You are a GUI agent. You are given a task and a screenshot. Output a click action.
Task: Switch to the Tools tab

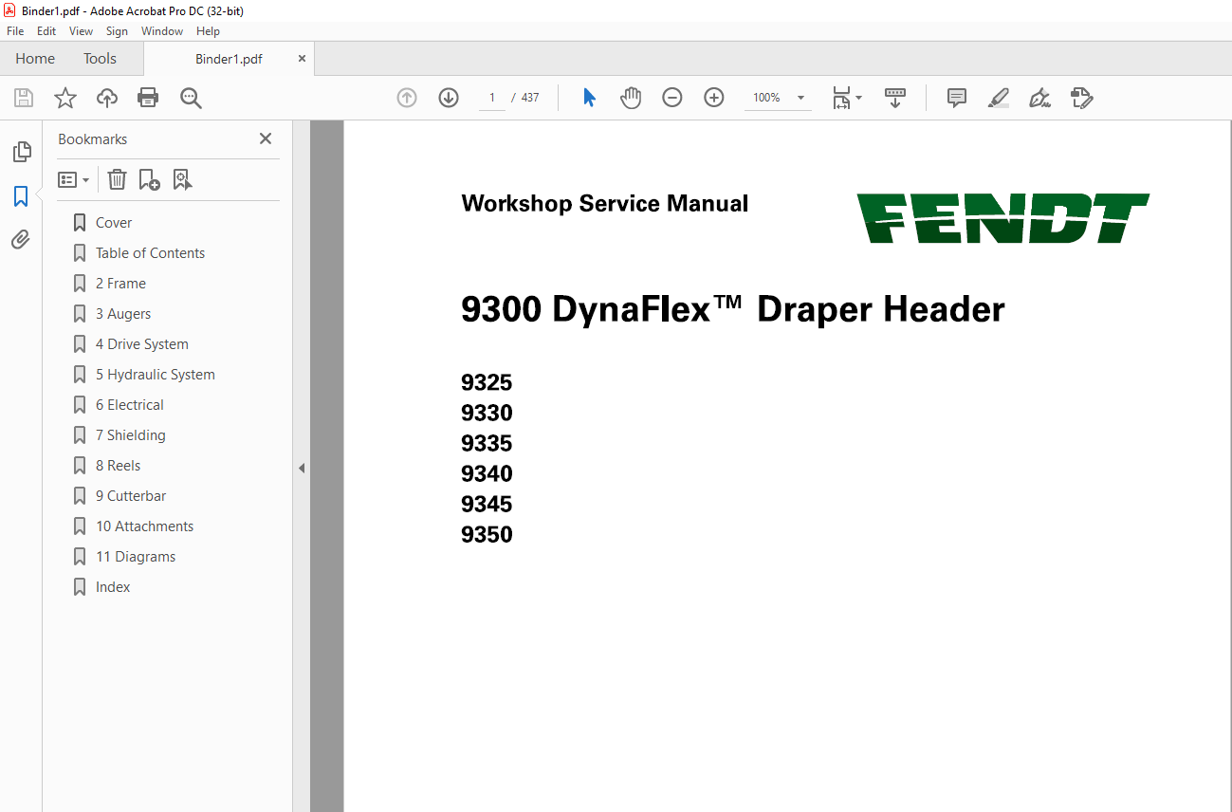pos(100,59)
